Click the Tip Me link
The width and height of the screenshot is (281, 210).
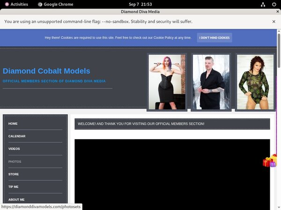(x=14, y=187)
